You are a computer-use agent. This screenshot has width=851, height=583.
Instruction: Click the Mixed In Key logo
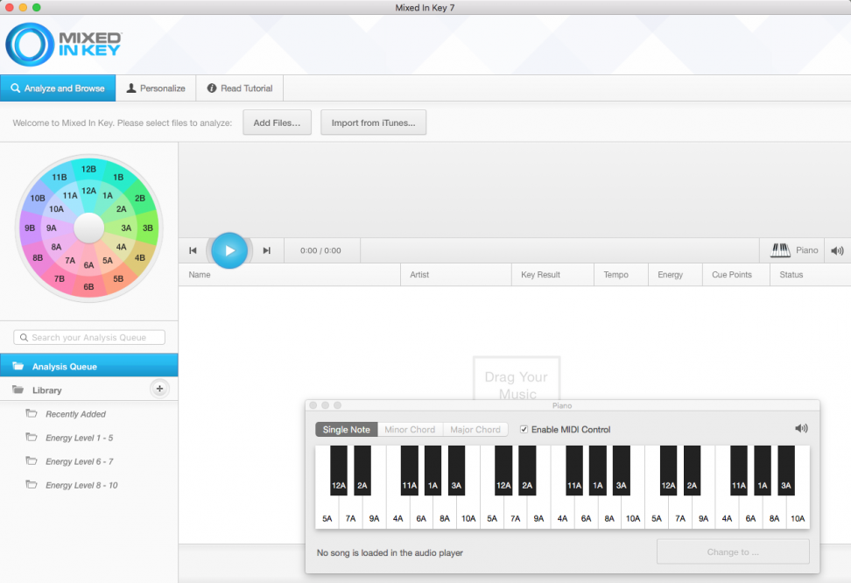(x=64, y=45)
